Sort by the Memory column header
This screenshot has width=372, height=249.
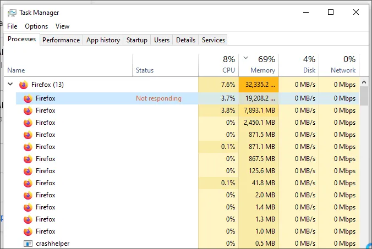pyautogui.click(x=259, y=65)
